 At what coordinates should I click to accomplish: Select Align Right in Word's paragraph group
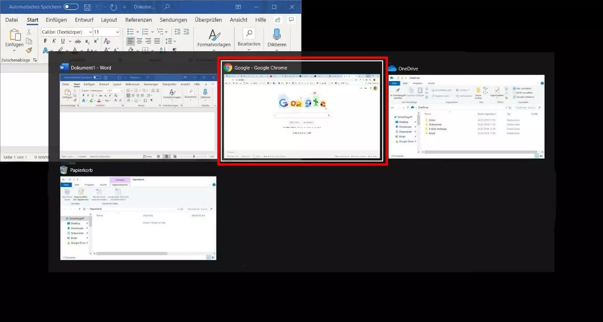(x=148, y=41)
